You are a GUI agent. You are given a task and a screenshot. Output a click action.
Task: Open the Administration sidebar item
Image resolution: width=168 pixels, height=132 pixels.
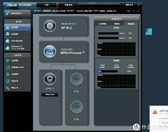pos(17,74)
